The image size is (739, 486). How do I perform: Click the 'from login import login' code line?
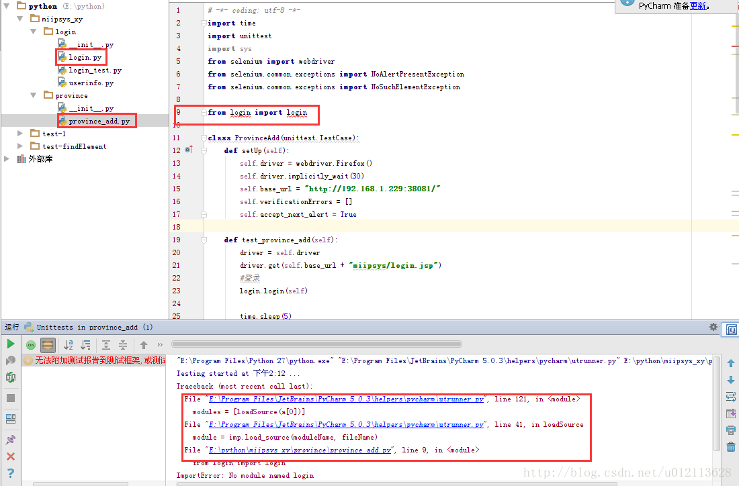click(257, 112)
